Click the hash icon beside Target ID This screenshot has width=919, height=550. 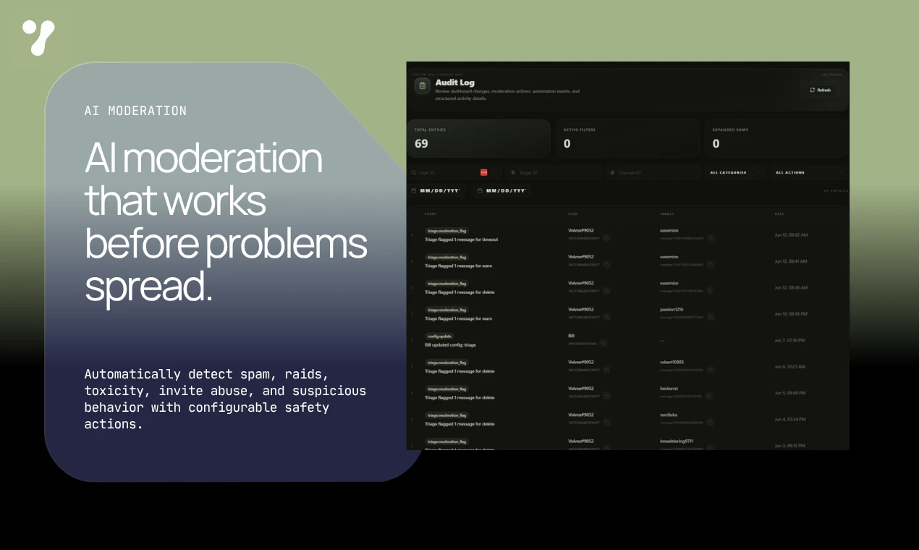[513, 173]
